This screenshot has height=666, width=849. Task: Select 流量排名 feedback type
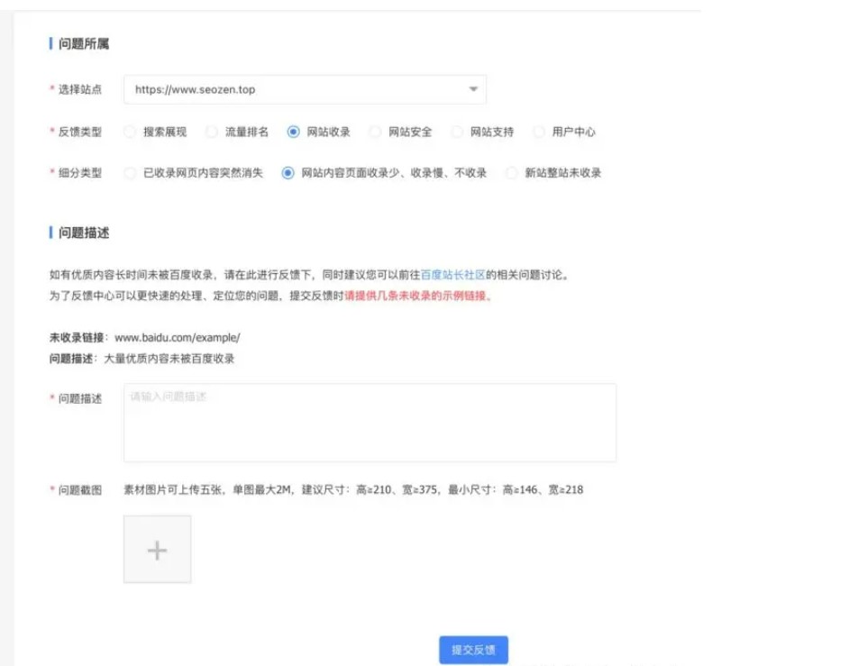212,132
